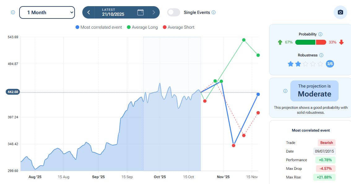Click the next date arrow
This screenshot has height=184, width=351.
pos(154,12)
